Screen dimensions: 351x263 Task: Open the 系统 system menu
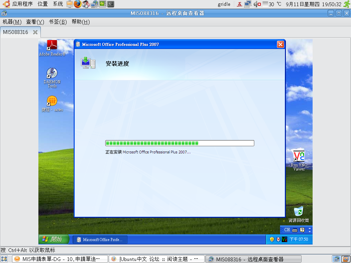(x=58, y=4)
